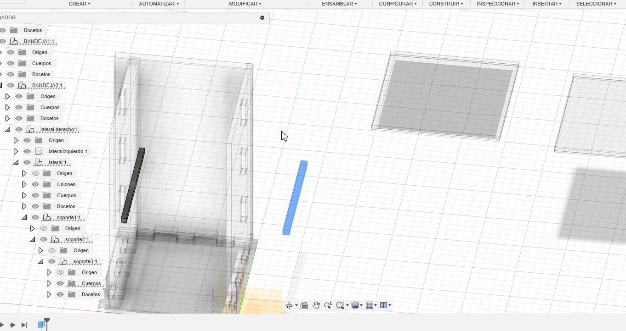The width and height of the screenshot is (626, 331).
Task: Toggle the eye for lateral:1
Action: point(27,162)
